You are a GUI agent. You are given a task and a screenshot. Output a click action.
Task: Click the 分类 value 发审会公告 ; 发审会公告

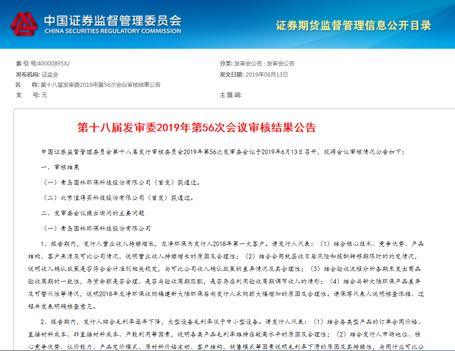(x=264, y=64)
